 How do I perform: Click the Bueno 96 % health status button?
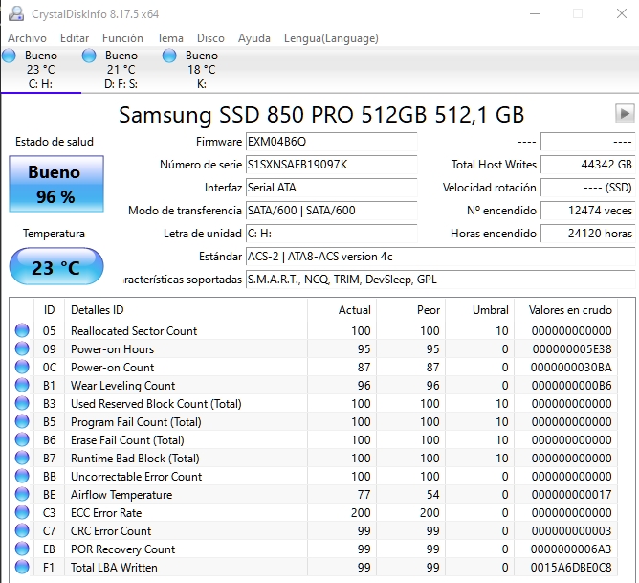coord(56,184)
